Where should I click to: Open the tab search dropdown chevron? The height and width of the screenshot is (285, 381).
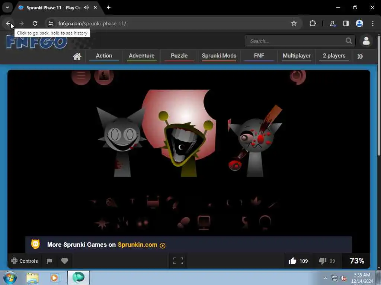click(7, 7)
